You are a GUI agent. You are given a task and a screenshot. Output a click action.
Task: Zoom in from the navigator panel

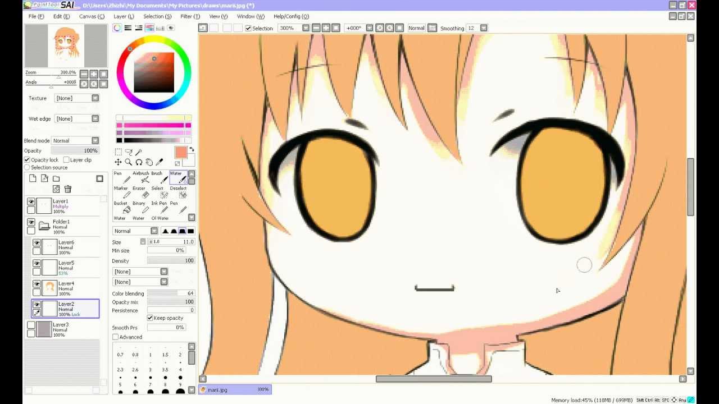[94, 74]
